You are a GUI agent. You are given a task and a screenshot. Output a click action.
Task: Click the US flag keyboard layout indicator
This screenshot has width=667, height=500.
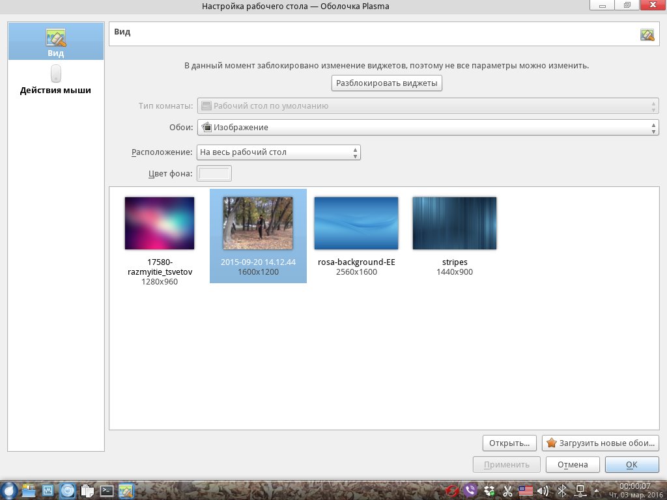525,490
